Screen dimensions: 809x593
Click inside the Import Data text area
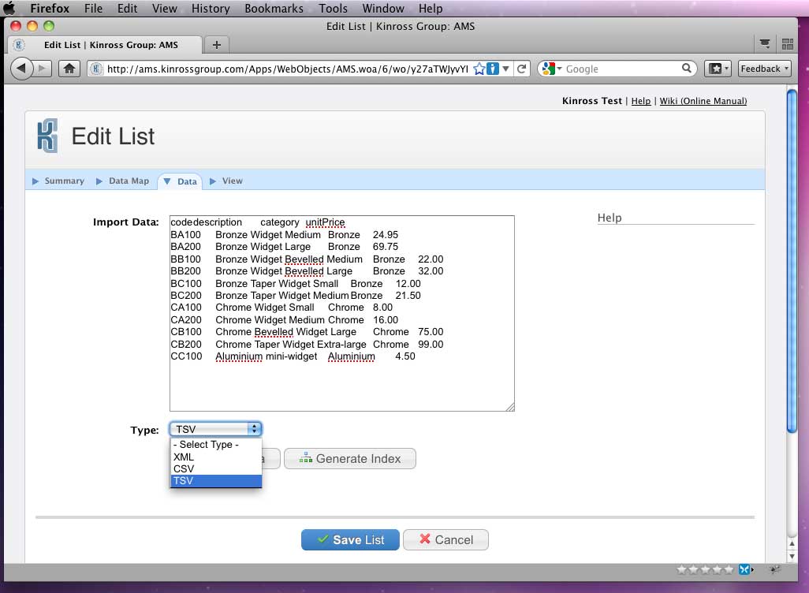(339, 313)
